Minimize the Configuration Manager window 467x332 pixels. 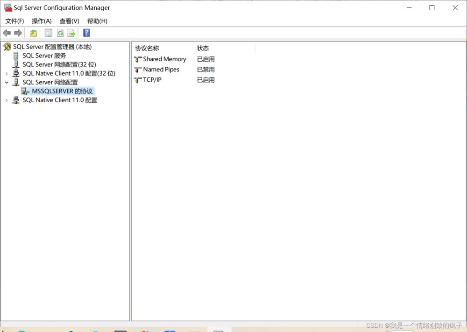coord(409,8)
